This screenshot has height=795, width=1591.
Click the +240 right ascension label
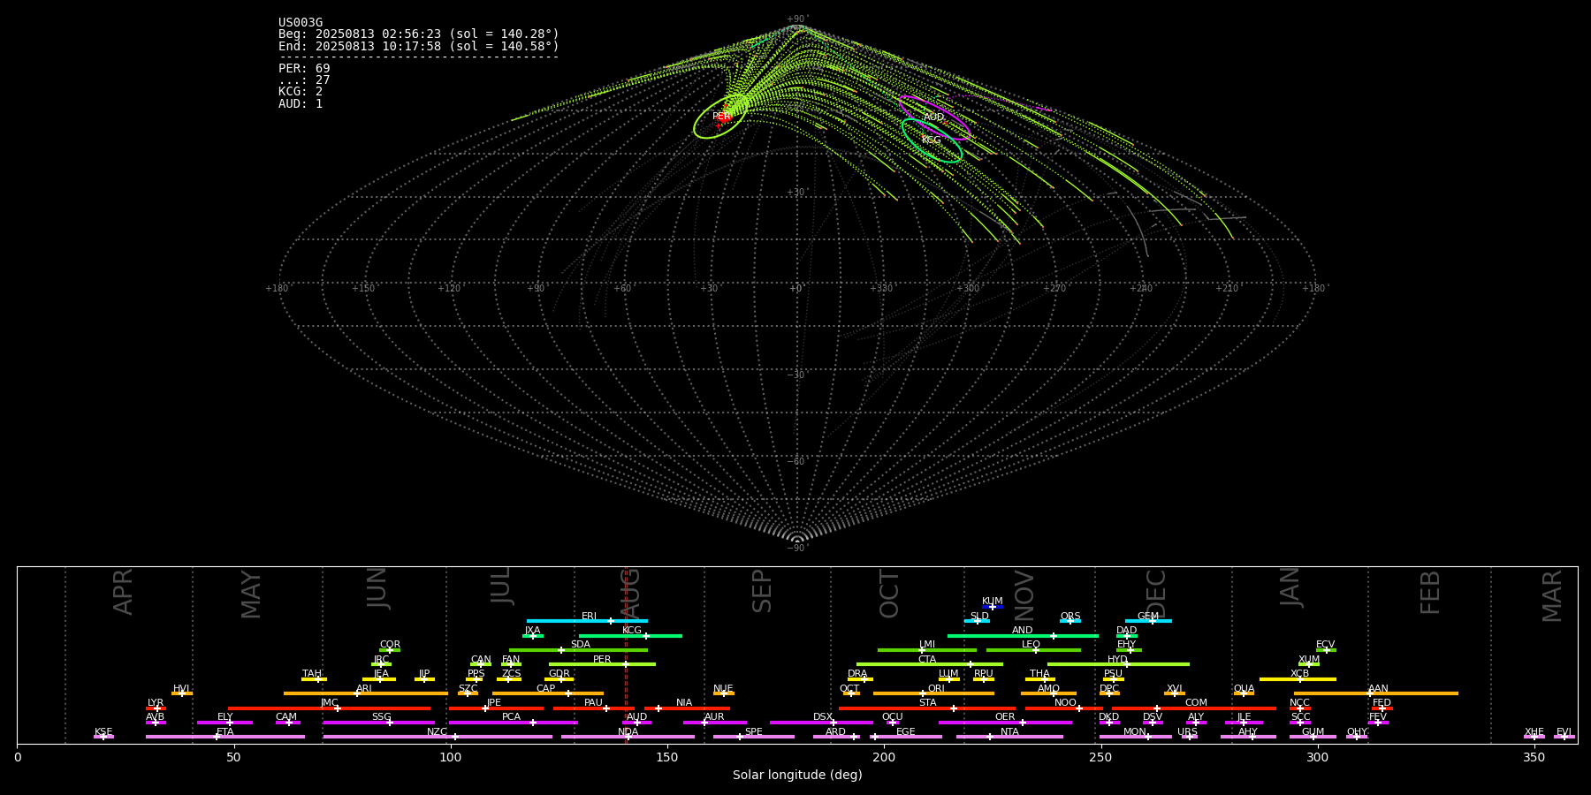pyautogui.click(x=1141, y=289)
